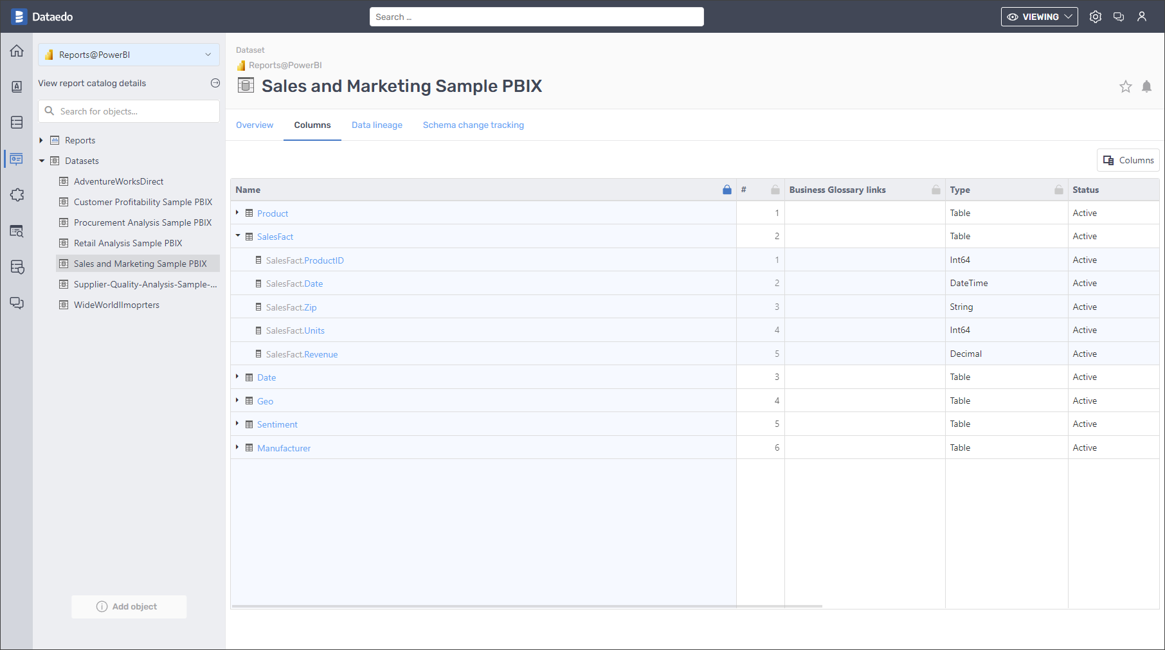1165x650 pixels.
Task: Select the Business Glossary sidebar icon
Action: click(17, 87)
